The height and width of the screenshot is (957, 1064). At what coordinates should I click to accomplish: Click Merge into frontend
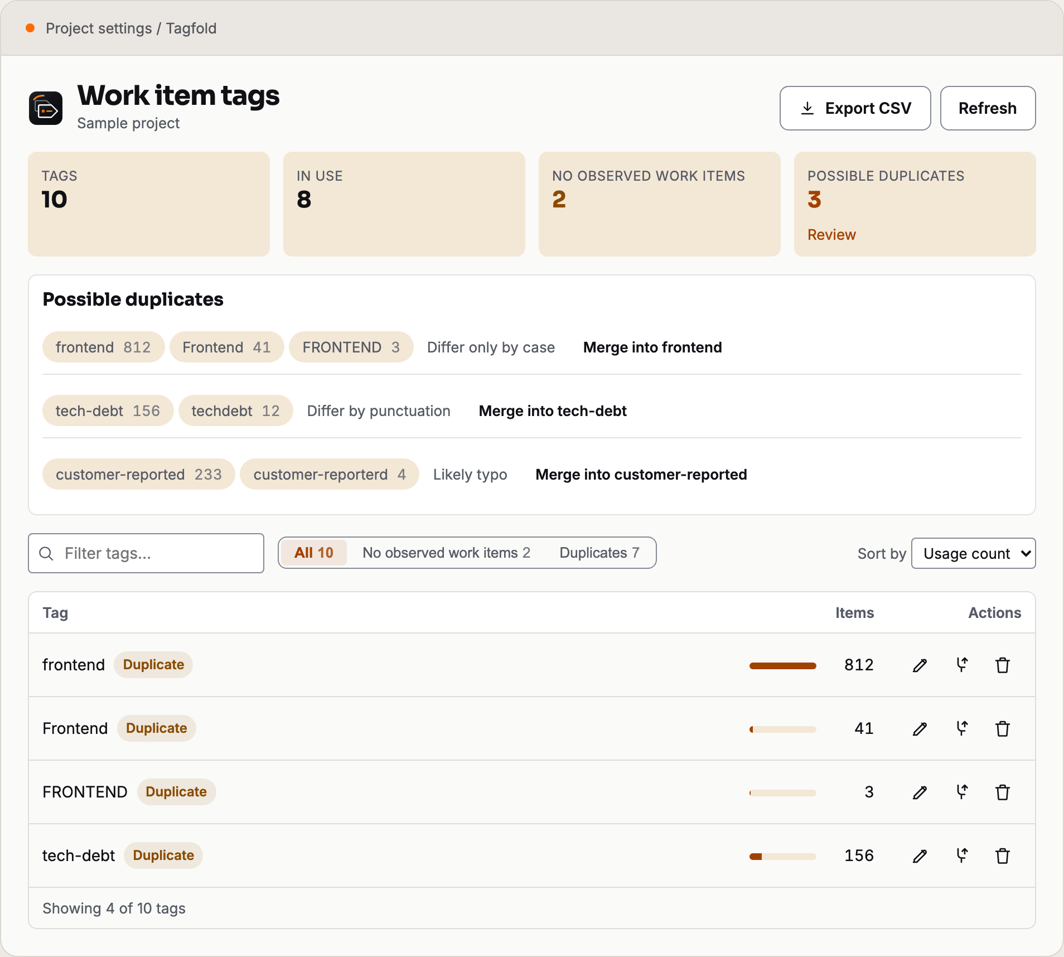point(652,347)
